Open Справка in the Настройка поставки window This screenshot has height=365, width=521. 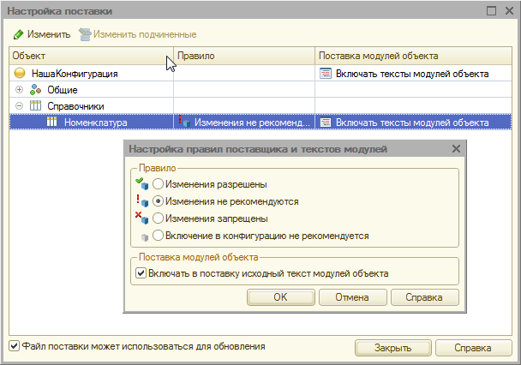point(474,347)
